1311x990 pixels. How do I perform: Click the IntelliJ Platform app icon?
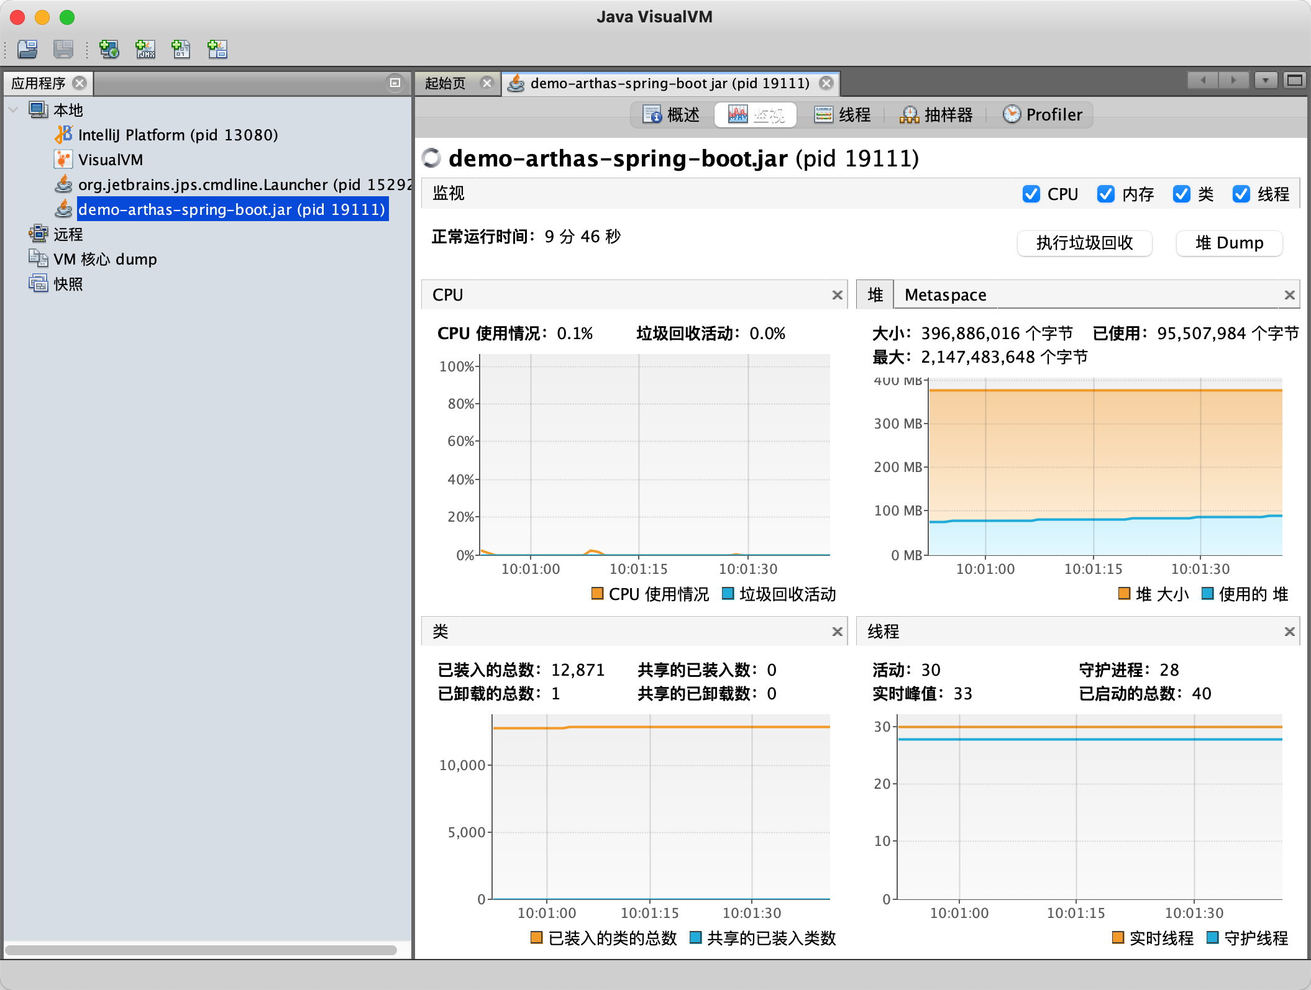point(63,135)
